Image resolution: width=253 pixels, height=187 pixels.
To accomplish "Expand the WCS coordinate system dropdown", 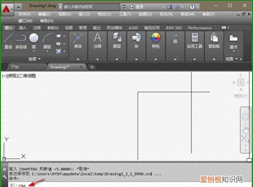I will point(240,96).
